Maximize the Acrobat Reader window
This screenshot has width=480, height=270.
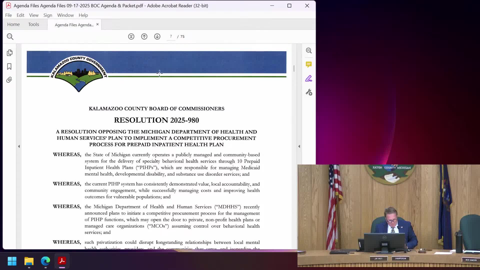click(x=289, y=5)
